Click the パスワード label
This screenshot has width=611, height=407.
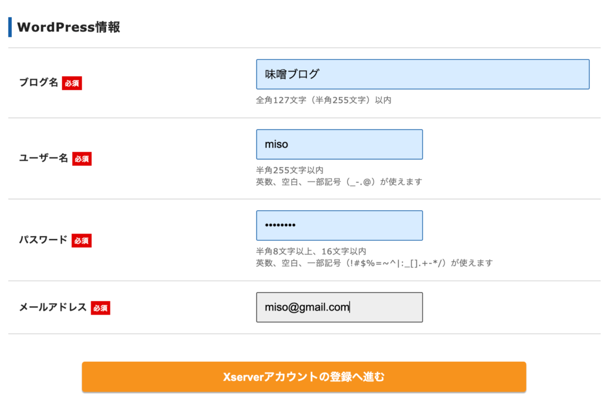43,240
